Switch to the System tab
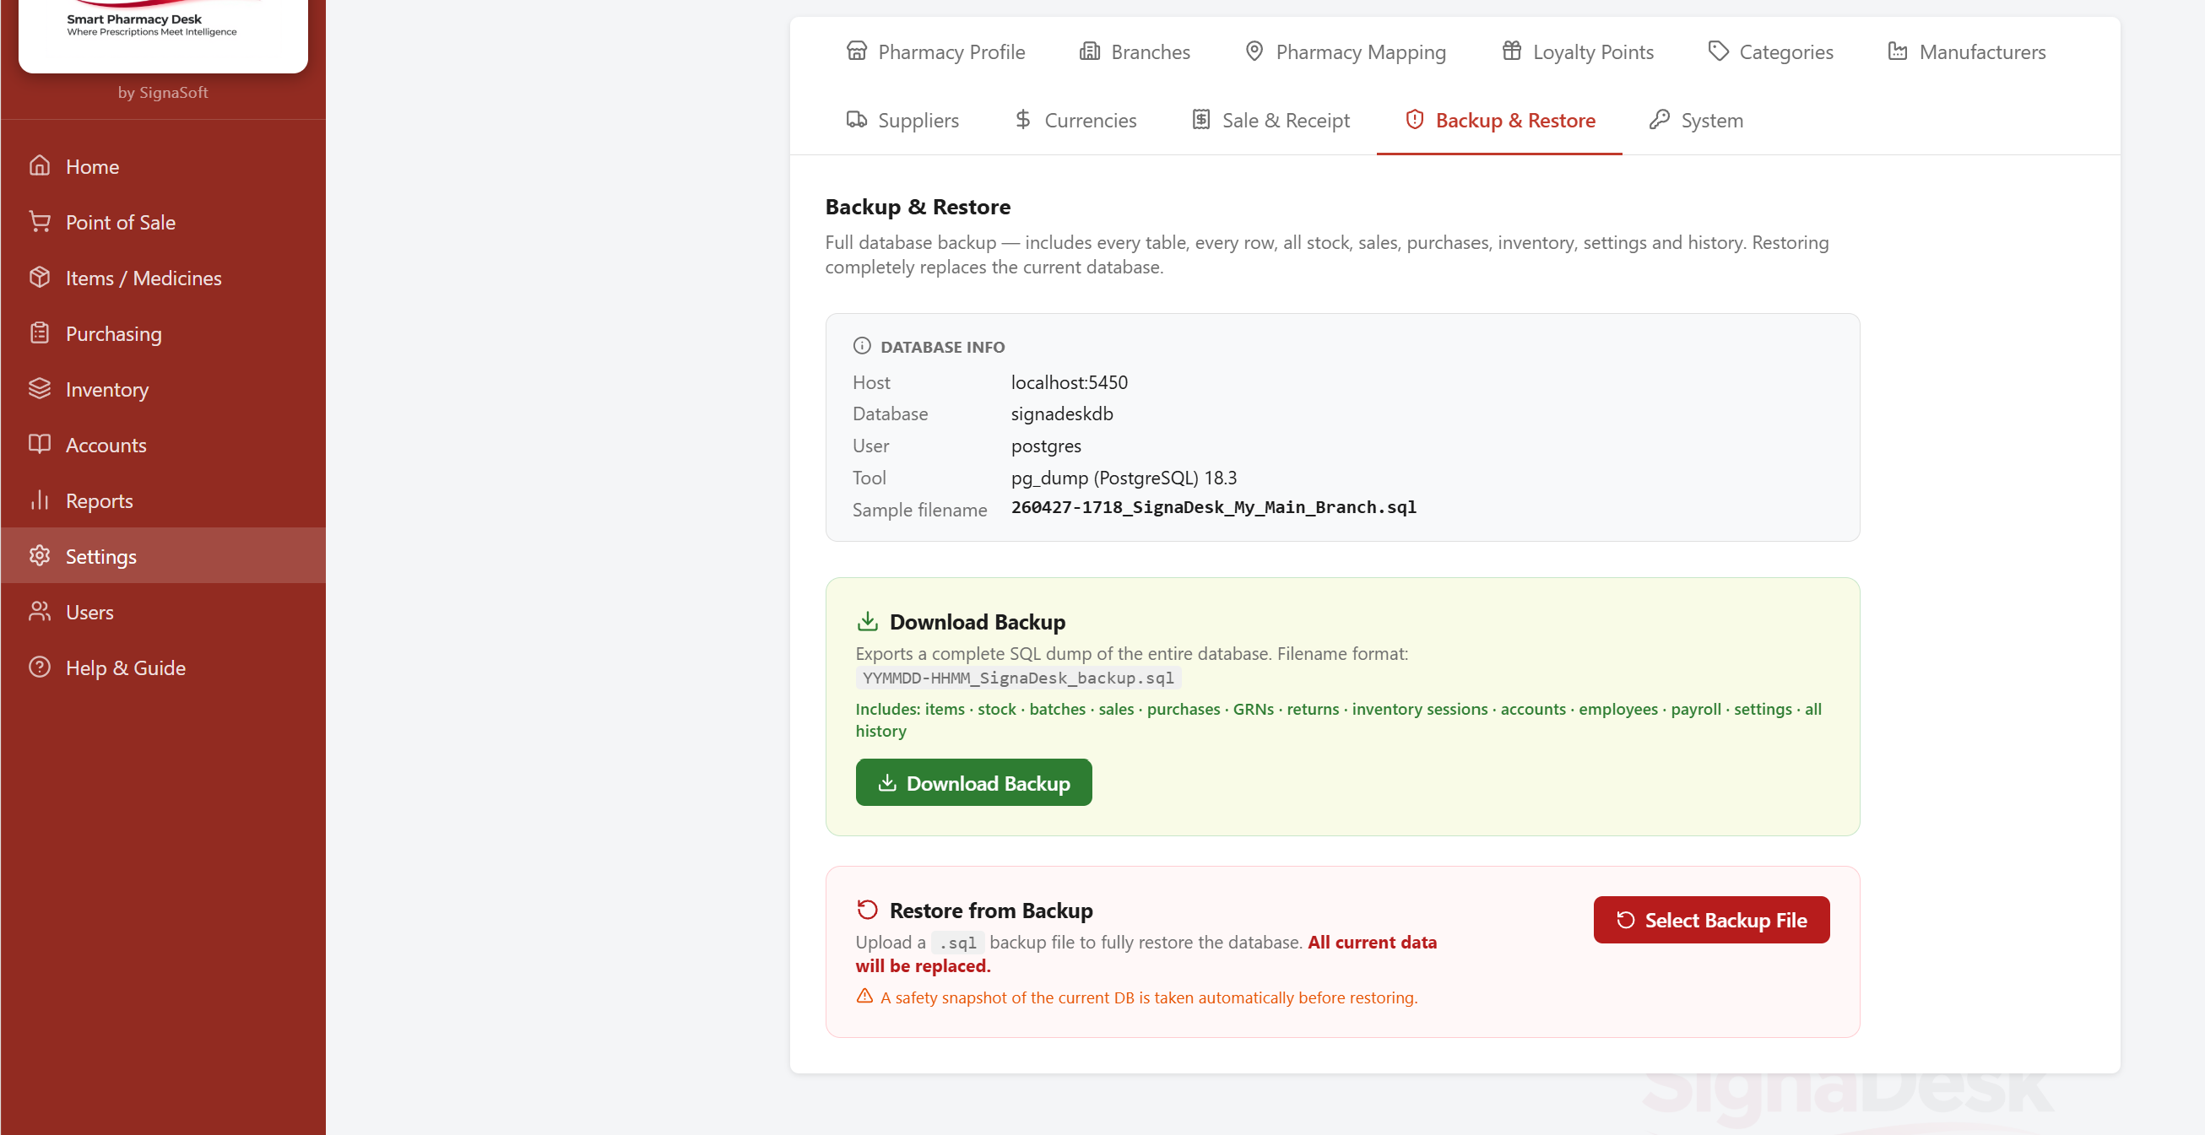 1695,121
